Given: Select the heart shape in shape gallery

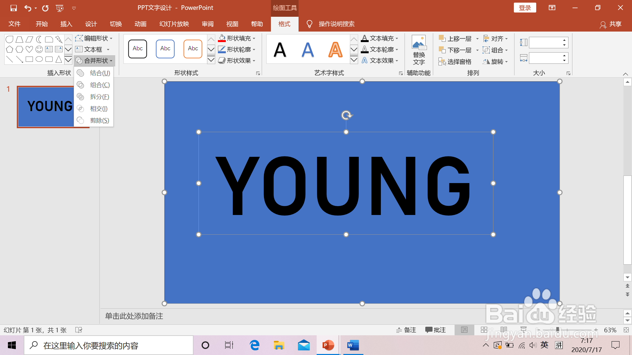Looking at the screenshot, I should point(29,49).
